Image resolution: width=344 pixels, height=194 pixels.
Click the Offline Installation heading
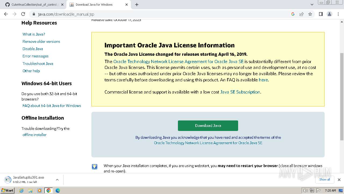pos(43,118)
